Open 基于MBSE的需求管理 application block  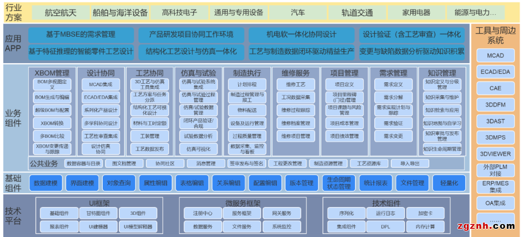(81, 35)
